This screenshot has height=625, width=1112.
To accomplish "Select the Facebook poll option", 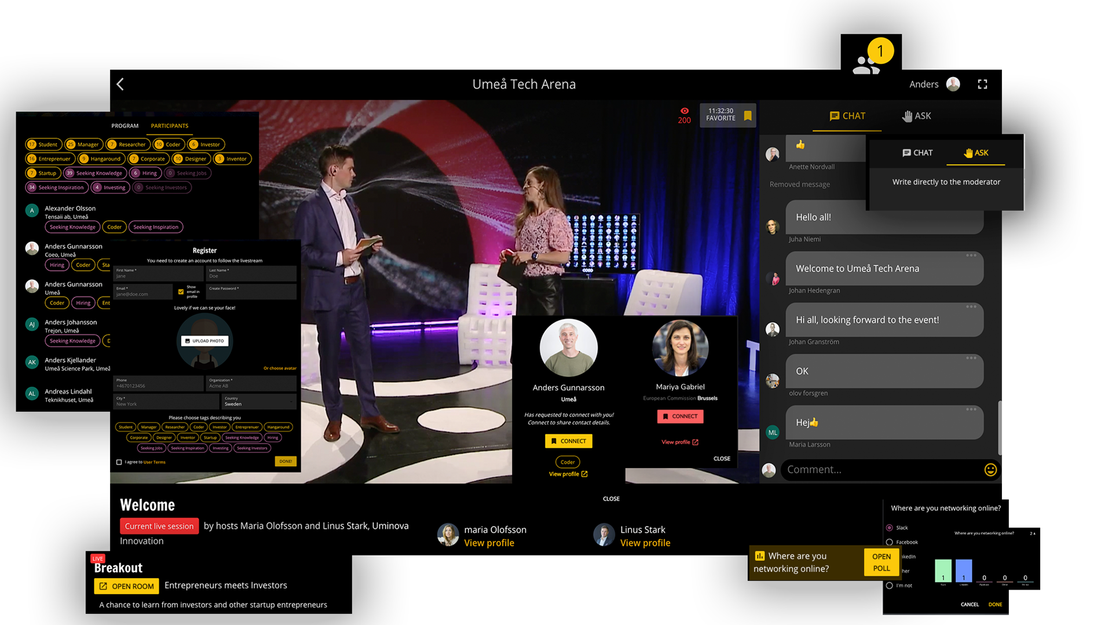I will tap(890, 542).
